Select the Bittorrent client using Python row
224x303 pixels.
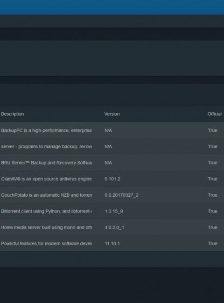click(x=112, y=211)
